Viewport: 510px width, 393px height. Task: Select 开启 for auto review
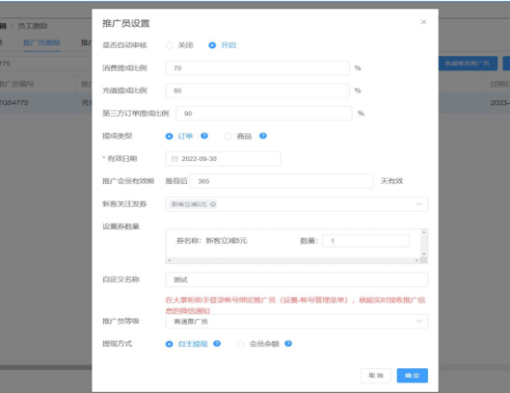212,45
